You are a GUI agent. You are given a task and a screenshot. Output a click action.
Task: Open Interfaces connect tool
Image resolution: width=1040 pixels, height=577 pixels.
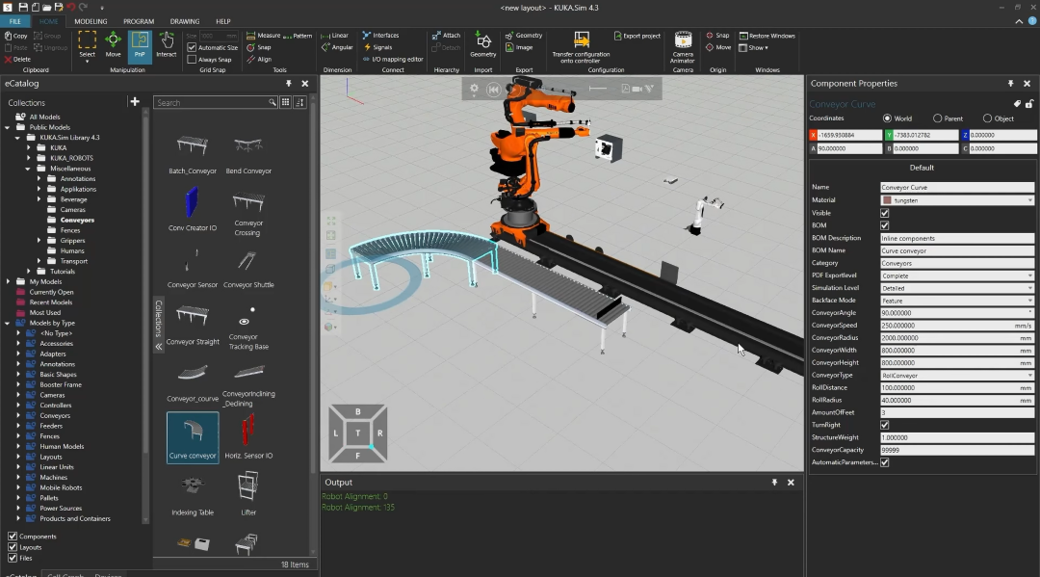[380, 35]
